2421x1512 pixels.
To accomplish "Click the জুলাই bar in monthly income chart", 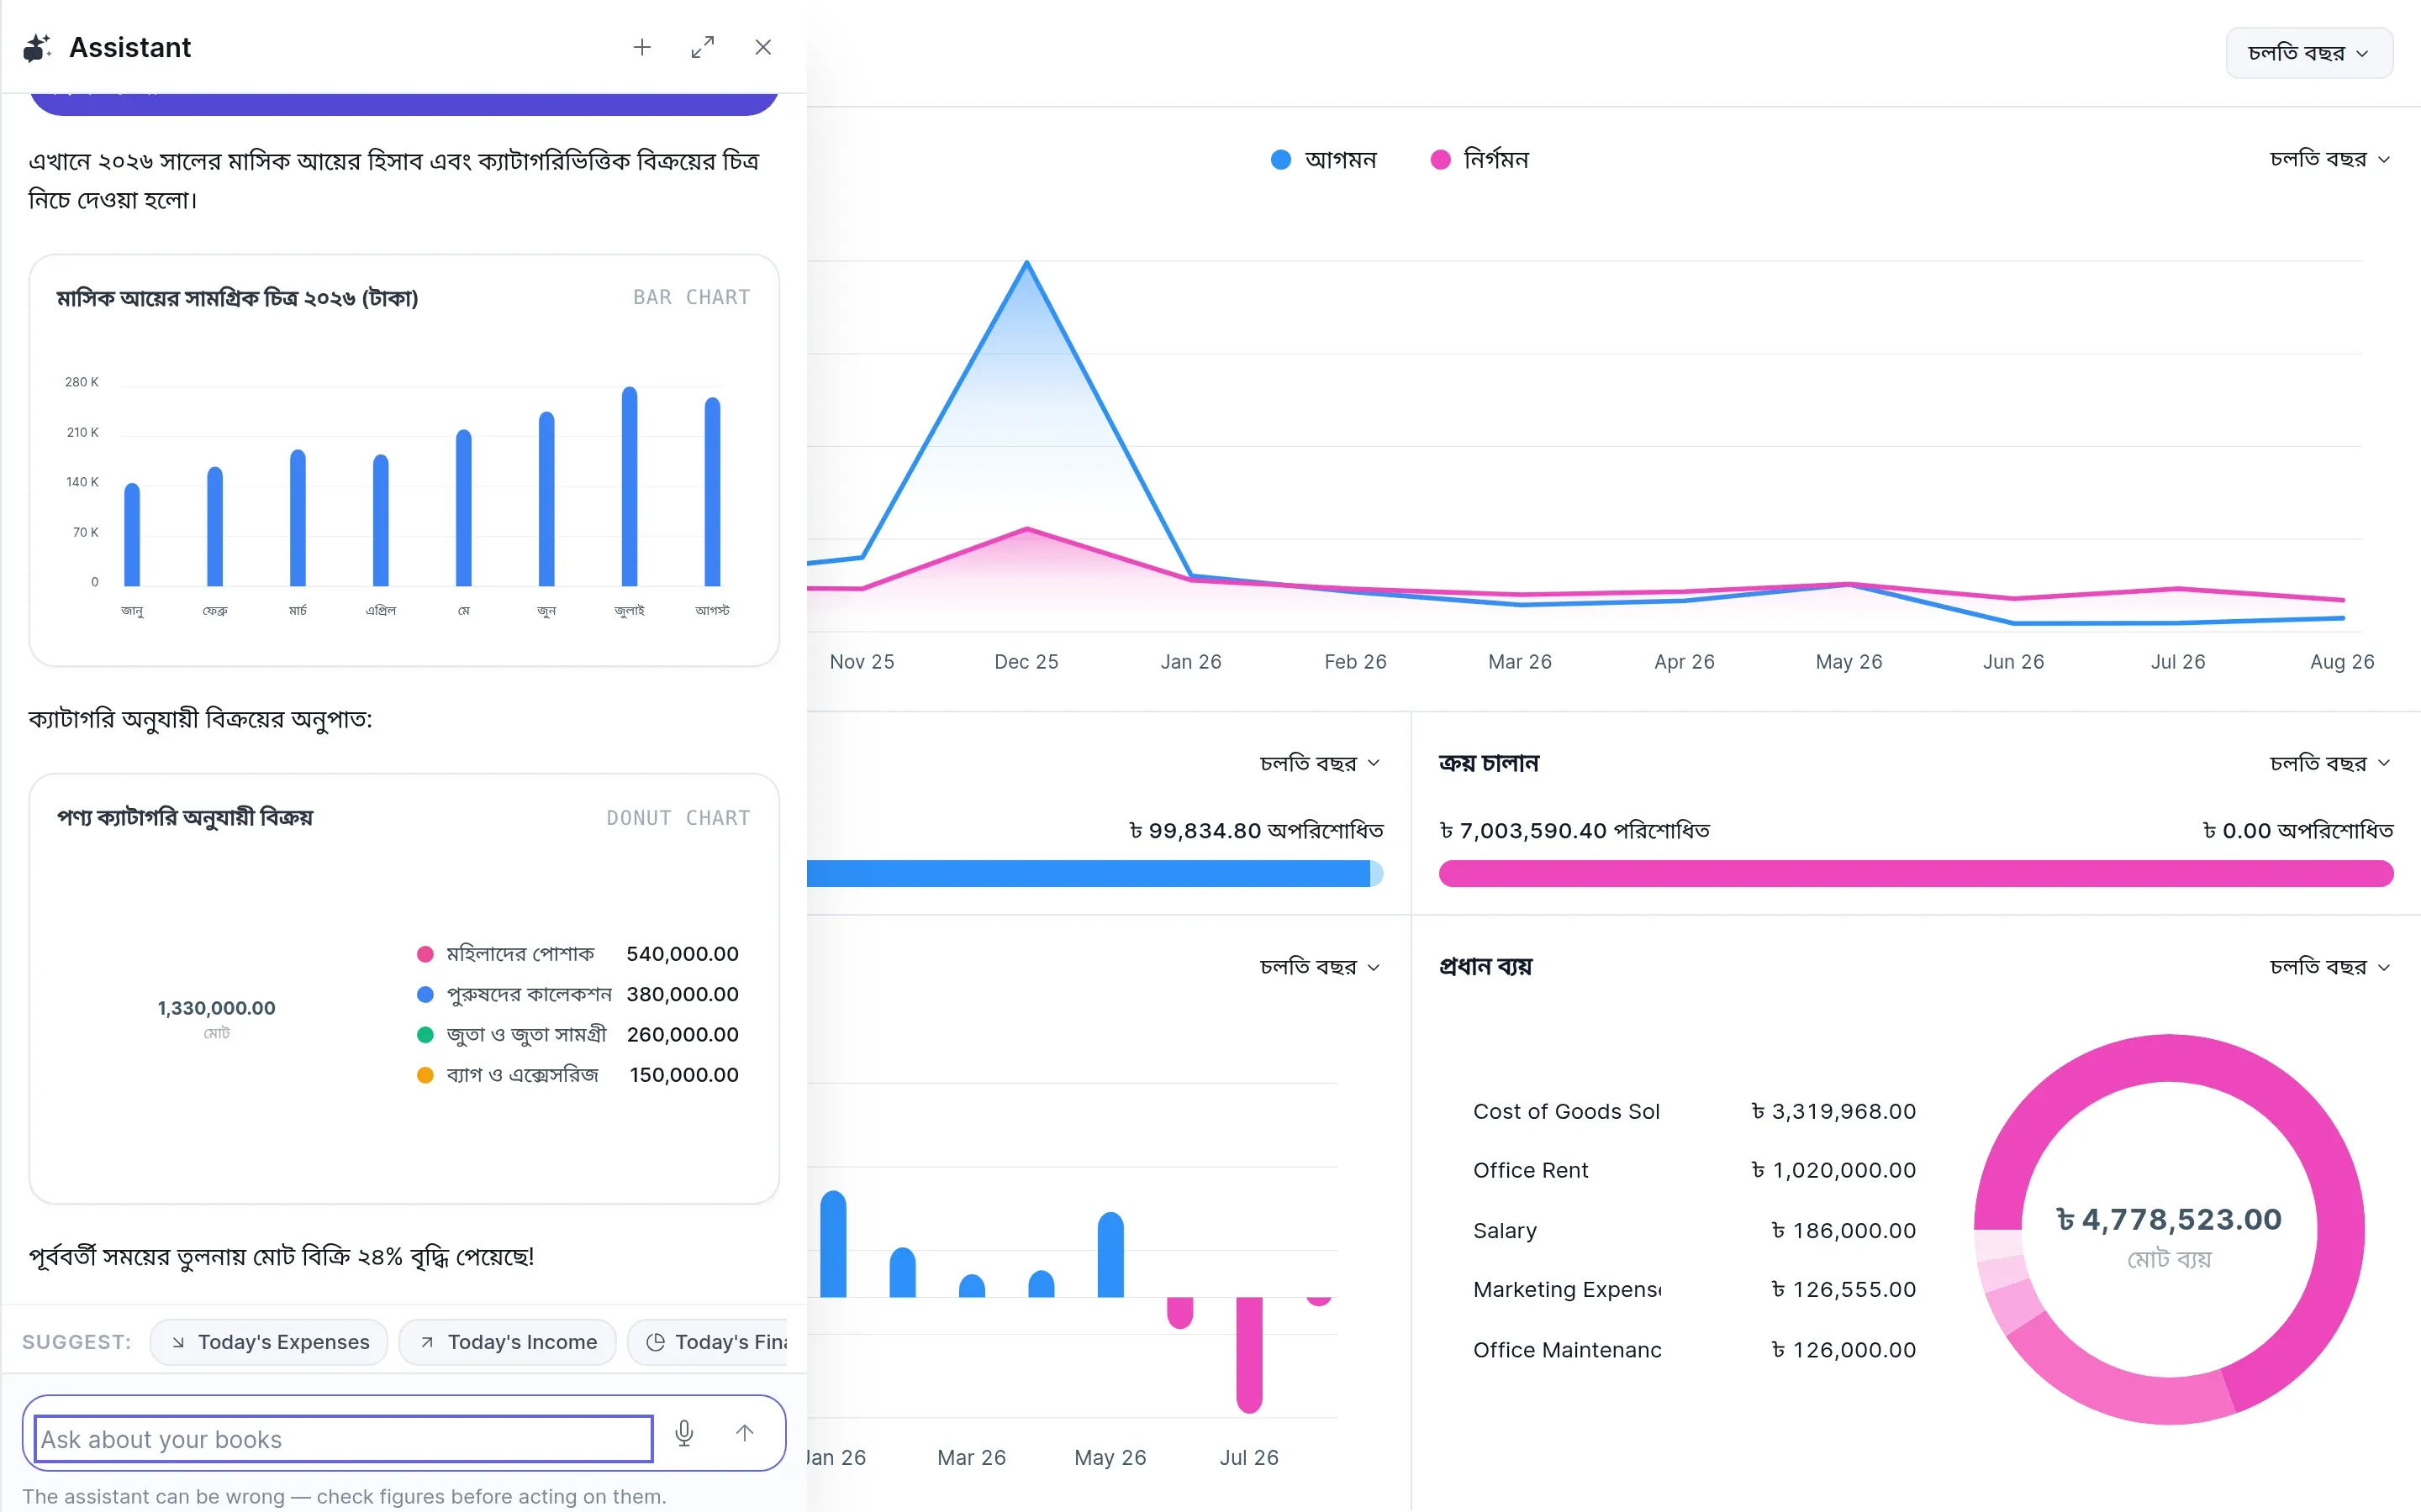I will (630, 486).
